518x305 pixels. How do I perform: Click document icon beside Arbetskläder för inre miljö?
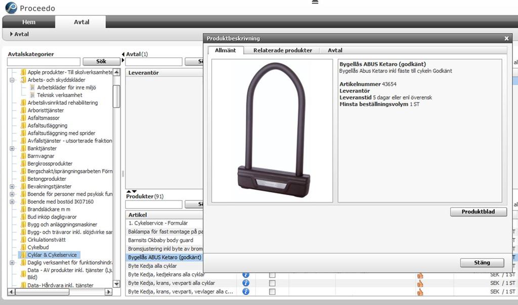coord(32,87)
